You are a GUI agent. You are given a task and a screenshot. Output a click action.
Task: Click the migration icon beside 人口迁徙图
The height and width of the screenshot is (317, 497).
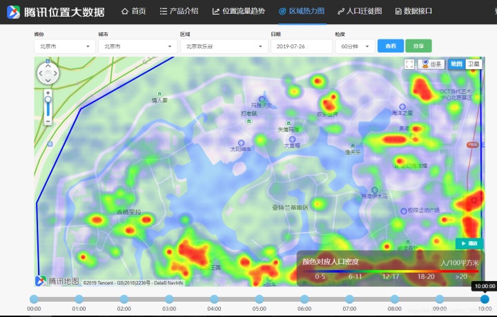point(341,12)
